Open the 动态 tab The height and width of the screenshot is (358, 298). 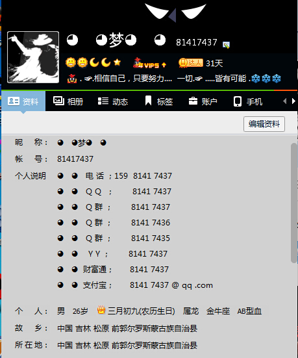tap(113, 101)
